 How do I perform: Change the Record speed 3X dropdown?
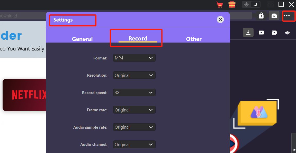[x=134, y=93]
